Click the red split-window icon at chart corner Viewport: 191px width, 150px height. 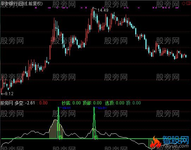[x=189, y=3]
